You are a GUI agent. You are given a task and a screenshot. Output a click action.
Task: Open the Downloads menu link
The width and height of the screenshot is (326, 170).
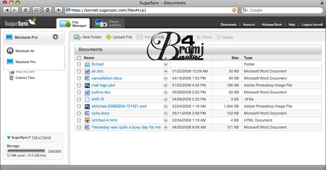(229, 25)
